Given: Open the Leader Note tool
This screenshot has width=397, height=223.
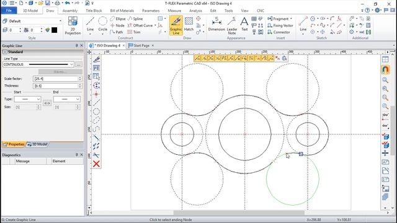Looking at the screenshot, I should coord(232,25).
